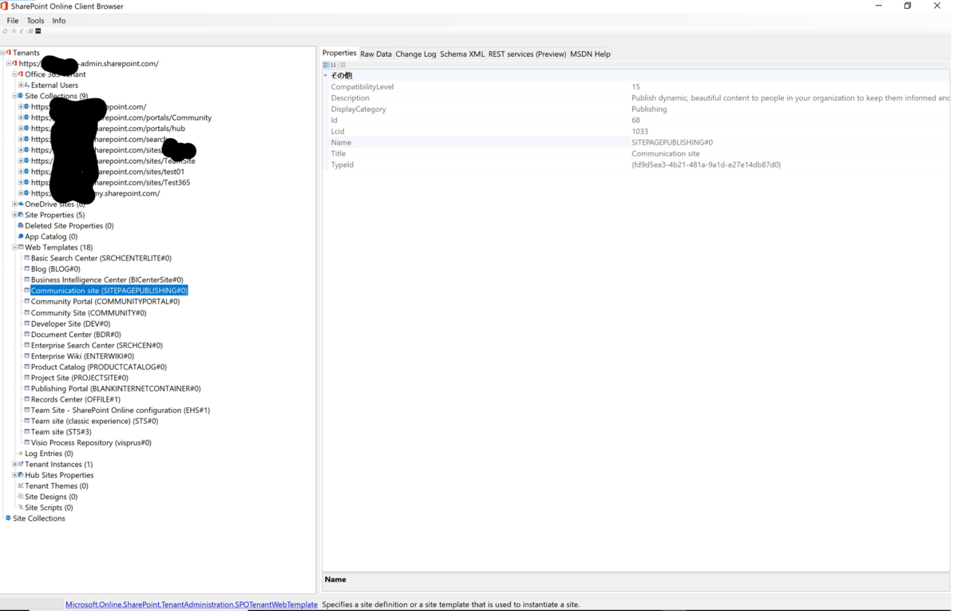This screenshot has height=611, width=958.
Task: Switch to the Raw Data tab
Action: (376, 54)
